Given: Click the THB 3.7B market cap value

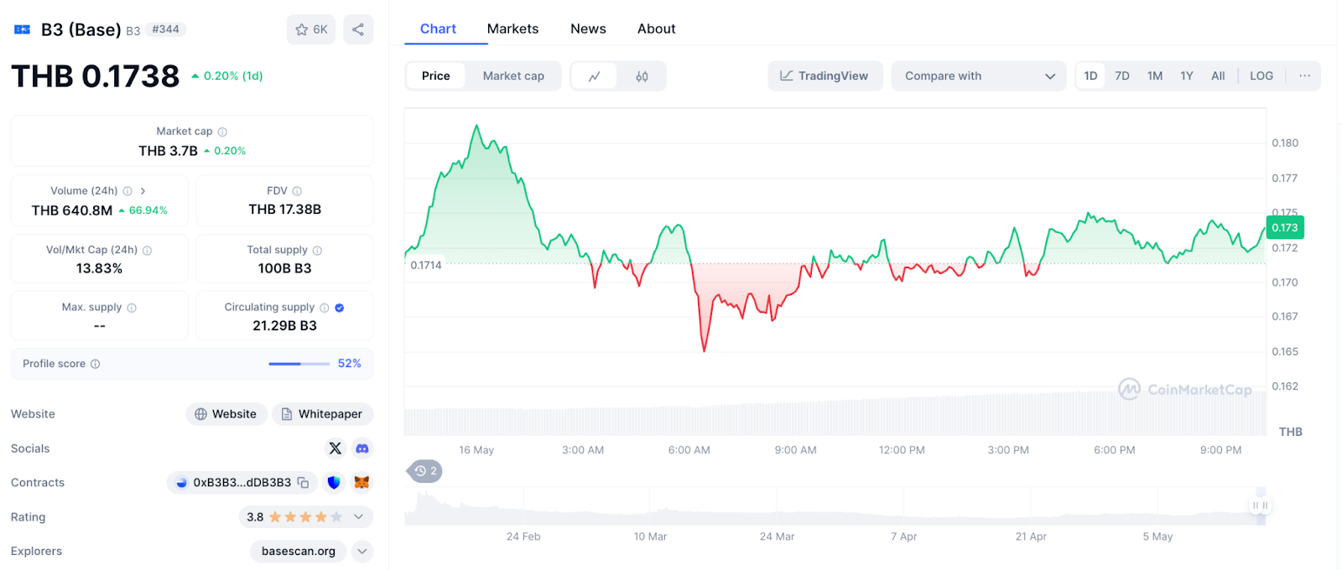Looking at the screenshot, I should click(168, 151).
